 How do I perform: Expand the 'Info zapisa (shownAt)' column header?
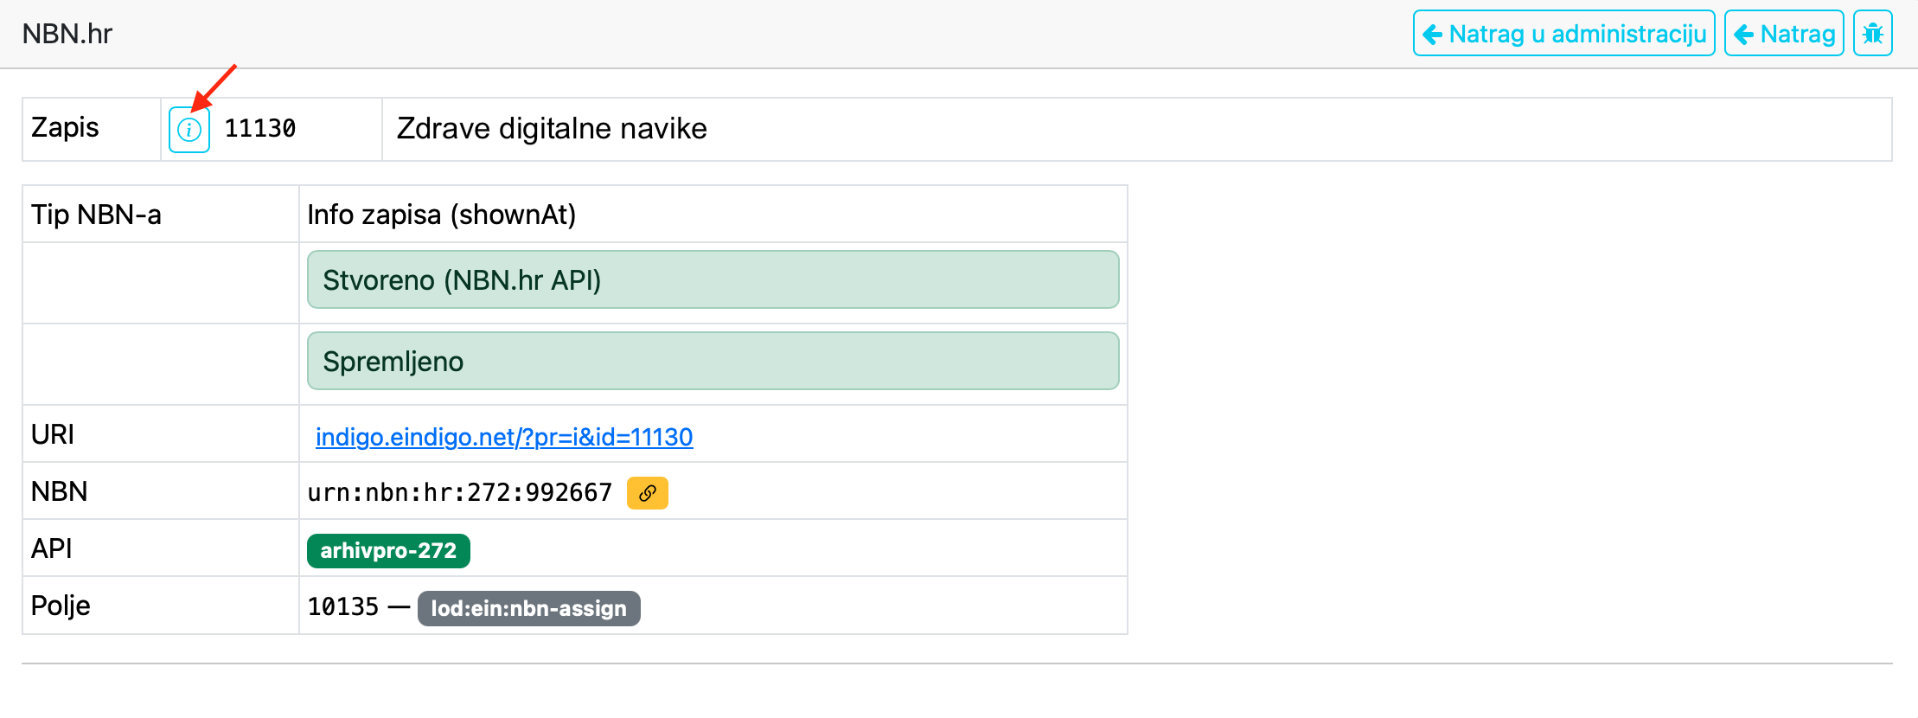point(442,214)
